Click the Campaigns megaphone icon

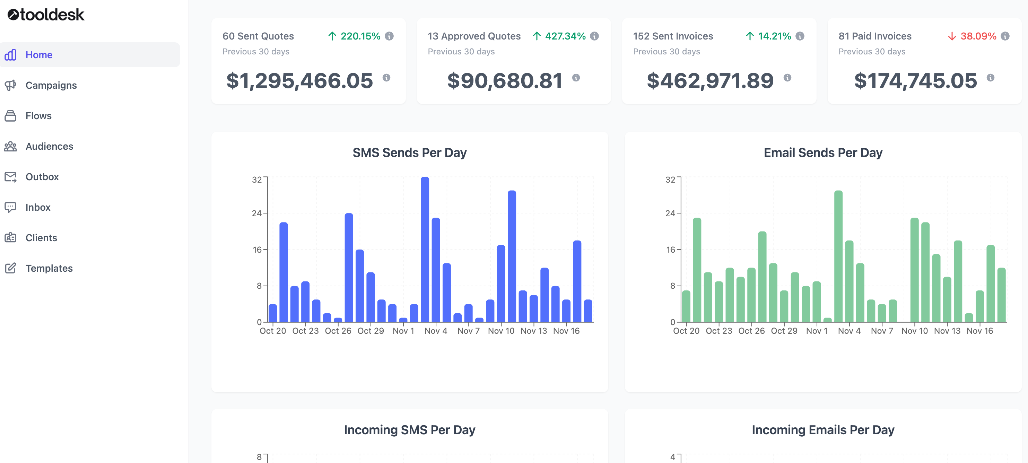[10, 85]
